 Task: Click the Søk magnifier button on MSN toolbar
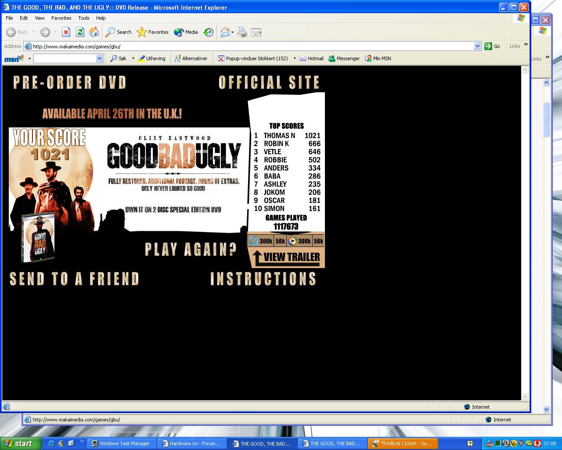coord(119,58)
